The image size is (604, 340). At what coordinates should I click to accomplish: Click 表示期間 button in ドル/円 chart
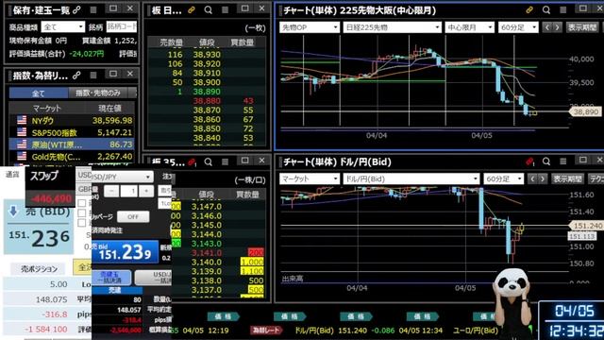pos(568,178)
